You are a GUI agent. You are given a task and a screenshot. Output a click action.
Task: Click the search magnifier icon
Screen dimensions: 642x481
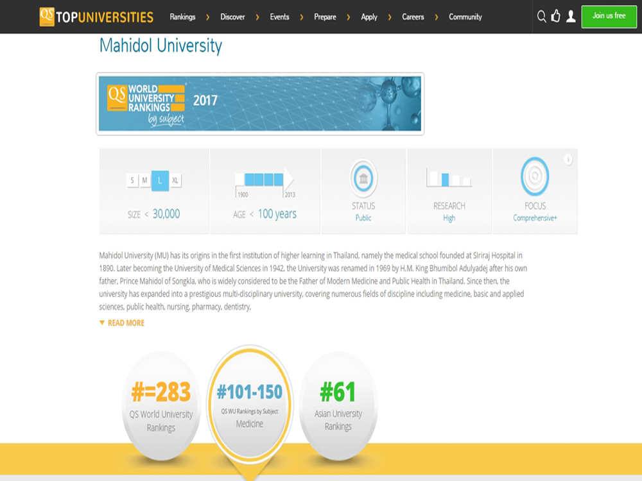tap(541, 17)
